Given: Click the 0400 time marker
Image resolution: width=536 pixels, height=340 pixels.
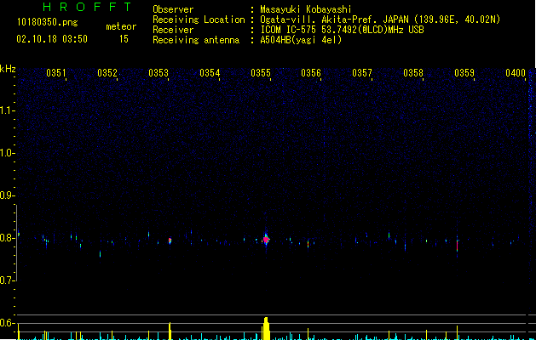Looking at the screenshot, I should (516, 73).
